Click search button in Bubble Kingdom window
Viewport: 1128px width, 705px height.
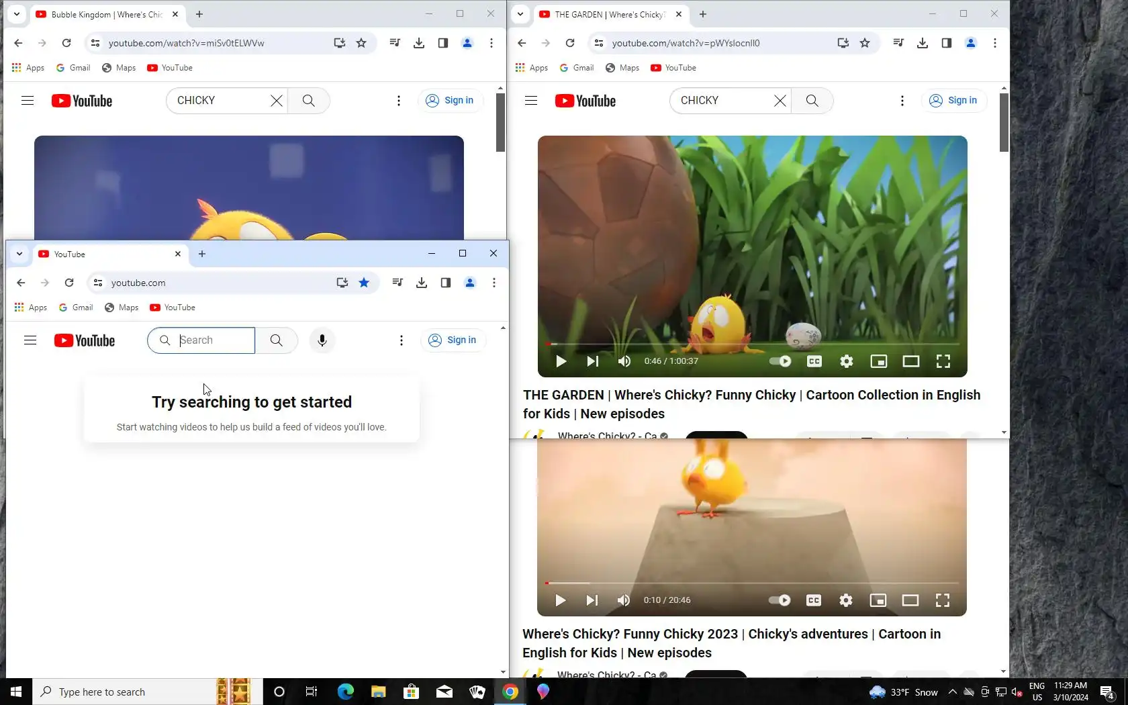click(x=309, y=101)
